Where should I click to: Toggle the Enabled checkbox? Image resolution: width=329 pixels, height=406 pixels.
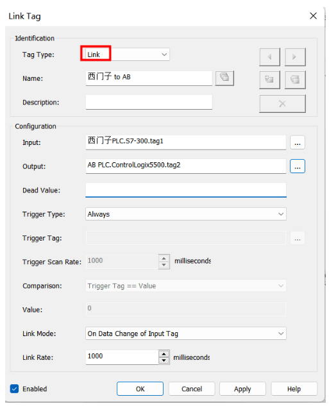[x=14, y=389]
